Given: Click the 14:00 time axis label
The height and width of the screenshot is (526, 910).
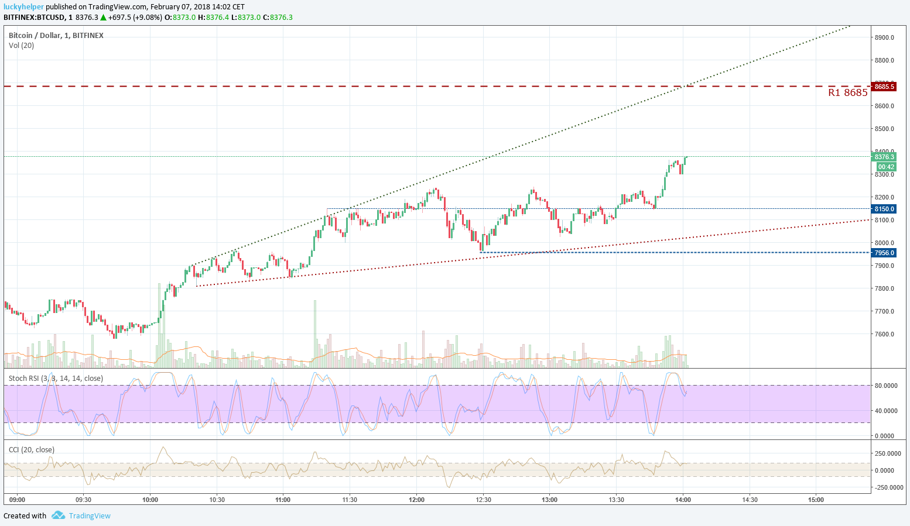Looking at the screenshot, I should 683,500.
